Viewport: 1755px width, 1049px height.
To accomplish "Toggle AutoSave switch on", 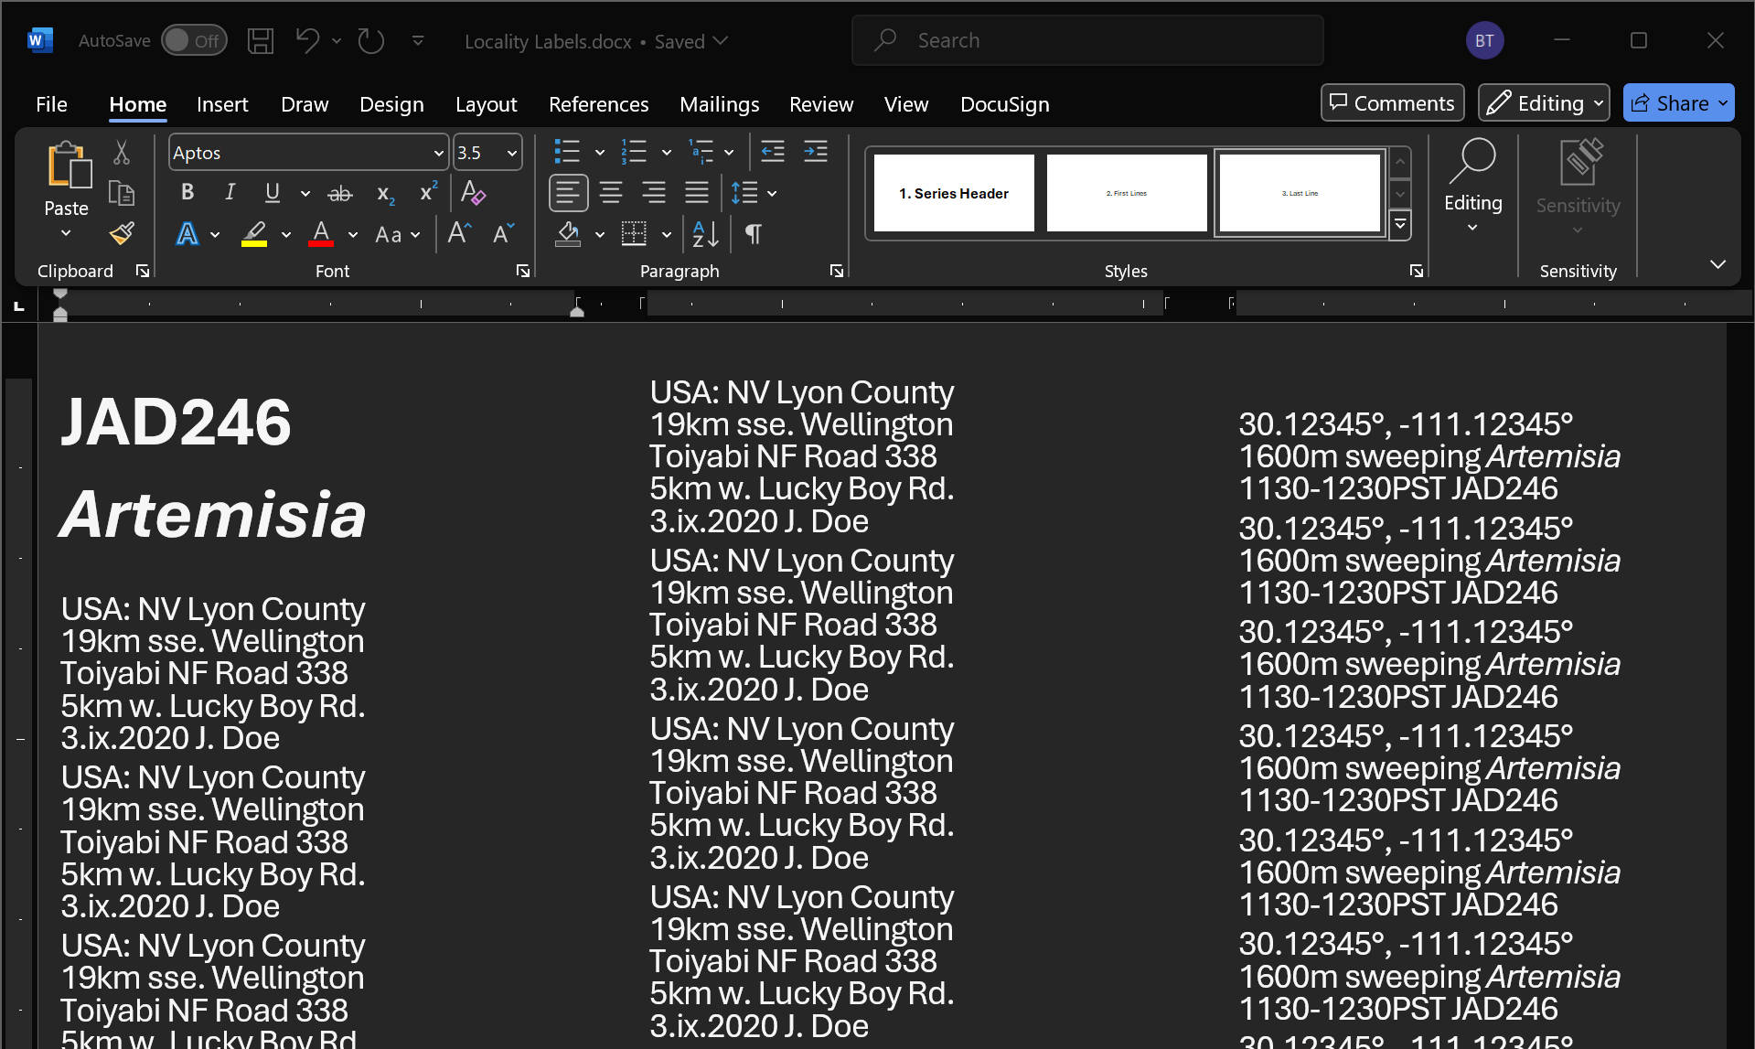I will tap(194, 41).
